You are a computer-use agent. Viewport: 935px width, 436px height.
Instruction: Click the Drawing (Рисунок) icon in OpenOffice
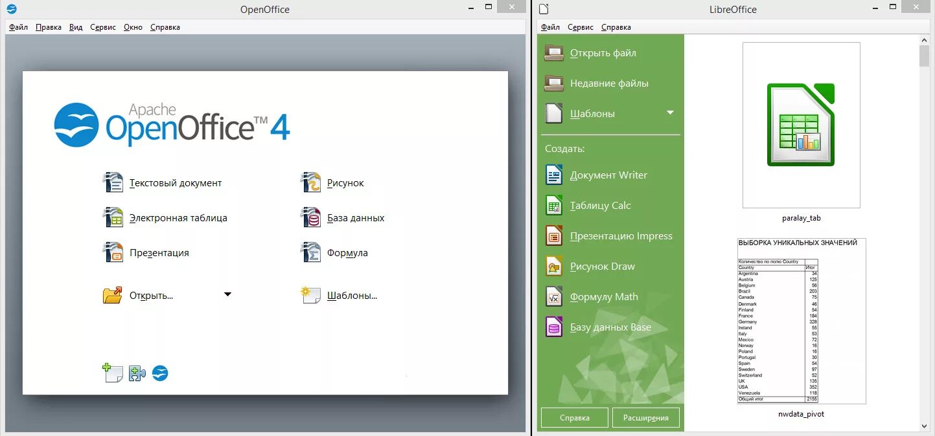(x=311, y=182)
